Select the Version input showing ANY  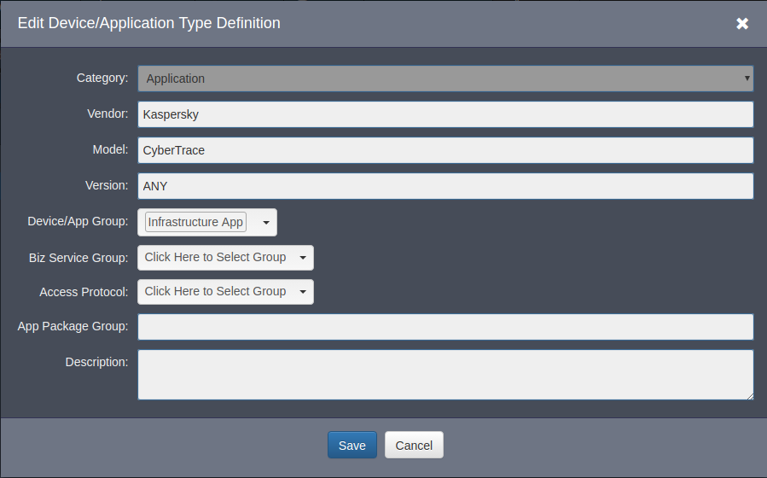pos(445,186)
